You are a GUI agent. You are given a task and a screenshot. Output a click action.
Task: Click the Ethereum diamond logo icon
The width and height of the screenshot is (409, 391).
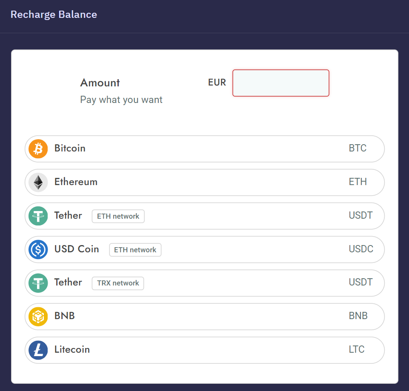[x=38, y=183]
